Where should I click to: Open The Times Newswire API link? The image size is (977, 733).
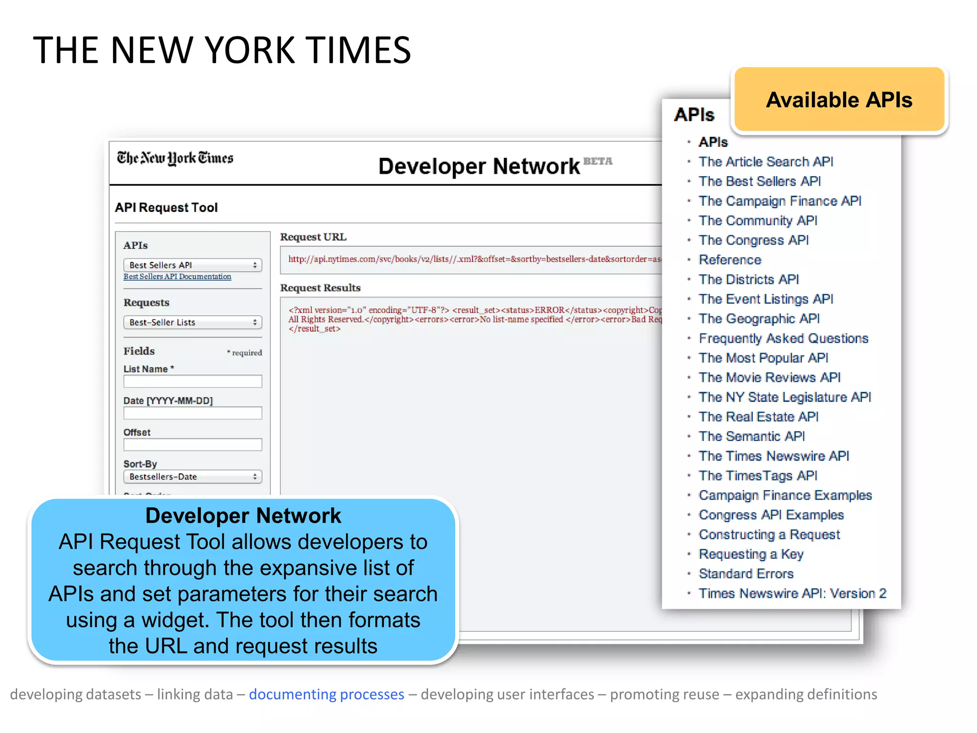(774, 456)
